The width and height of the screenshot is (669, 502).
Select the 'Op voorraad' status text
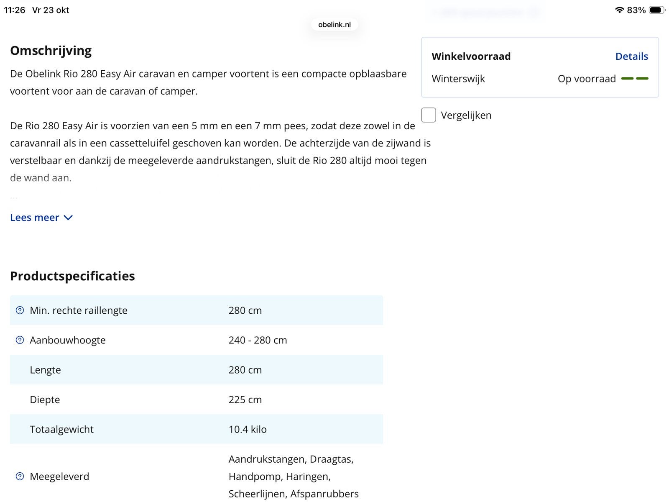(x=587, y=79)
